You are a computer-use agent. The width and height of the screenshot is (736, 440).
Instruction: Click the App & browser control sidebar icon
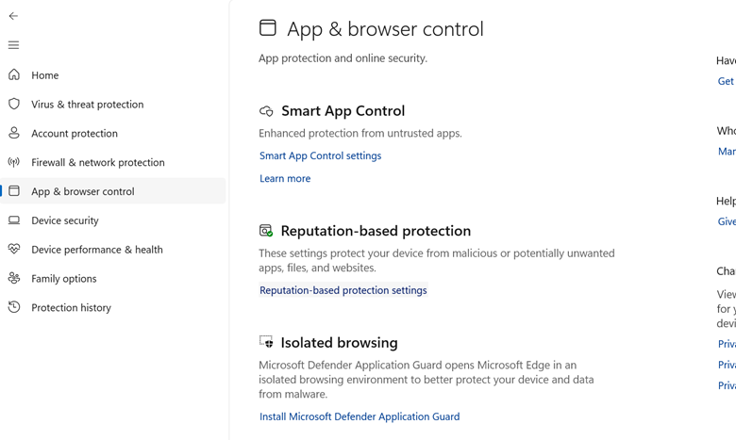14,190
